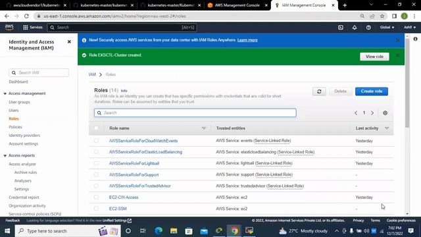Check EC2-SSM row checkbox
Viewport: 421px width, 237px height.
pyautogui.click(x=97, y=208)
